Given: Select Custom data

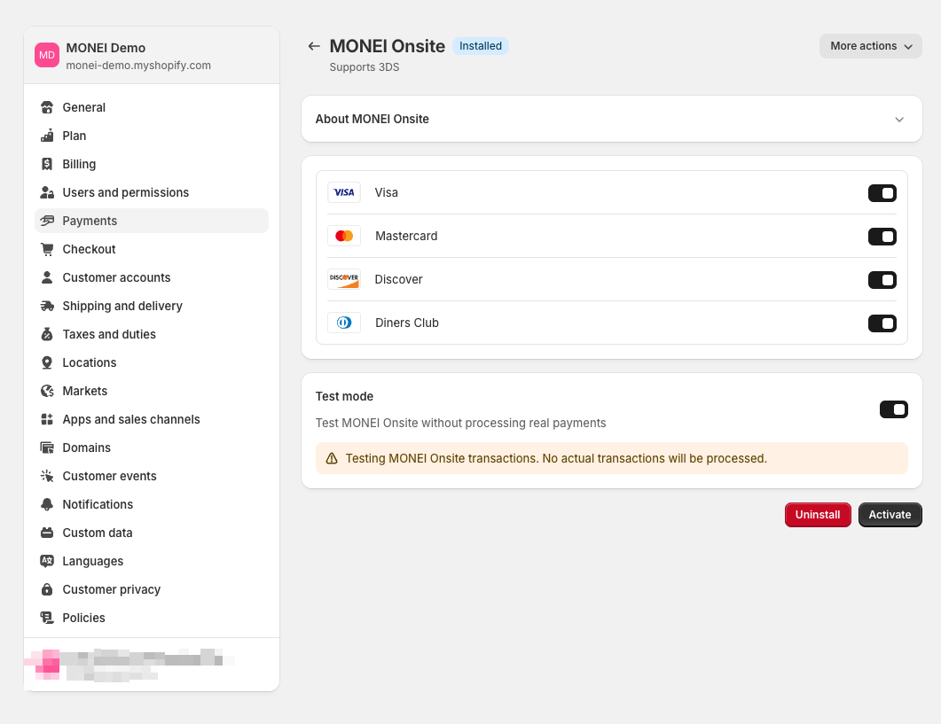Looking at the screenshot, I should pyautogui.click(x=152, y=533).
